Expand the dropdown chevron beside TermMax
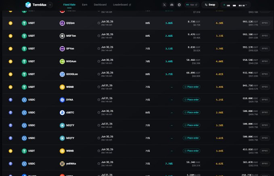The width and height of the screenshot is (274, 176). 50,5
